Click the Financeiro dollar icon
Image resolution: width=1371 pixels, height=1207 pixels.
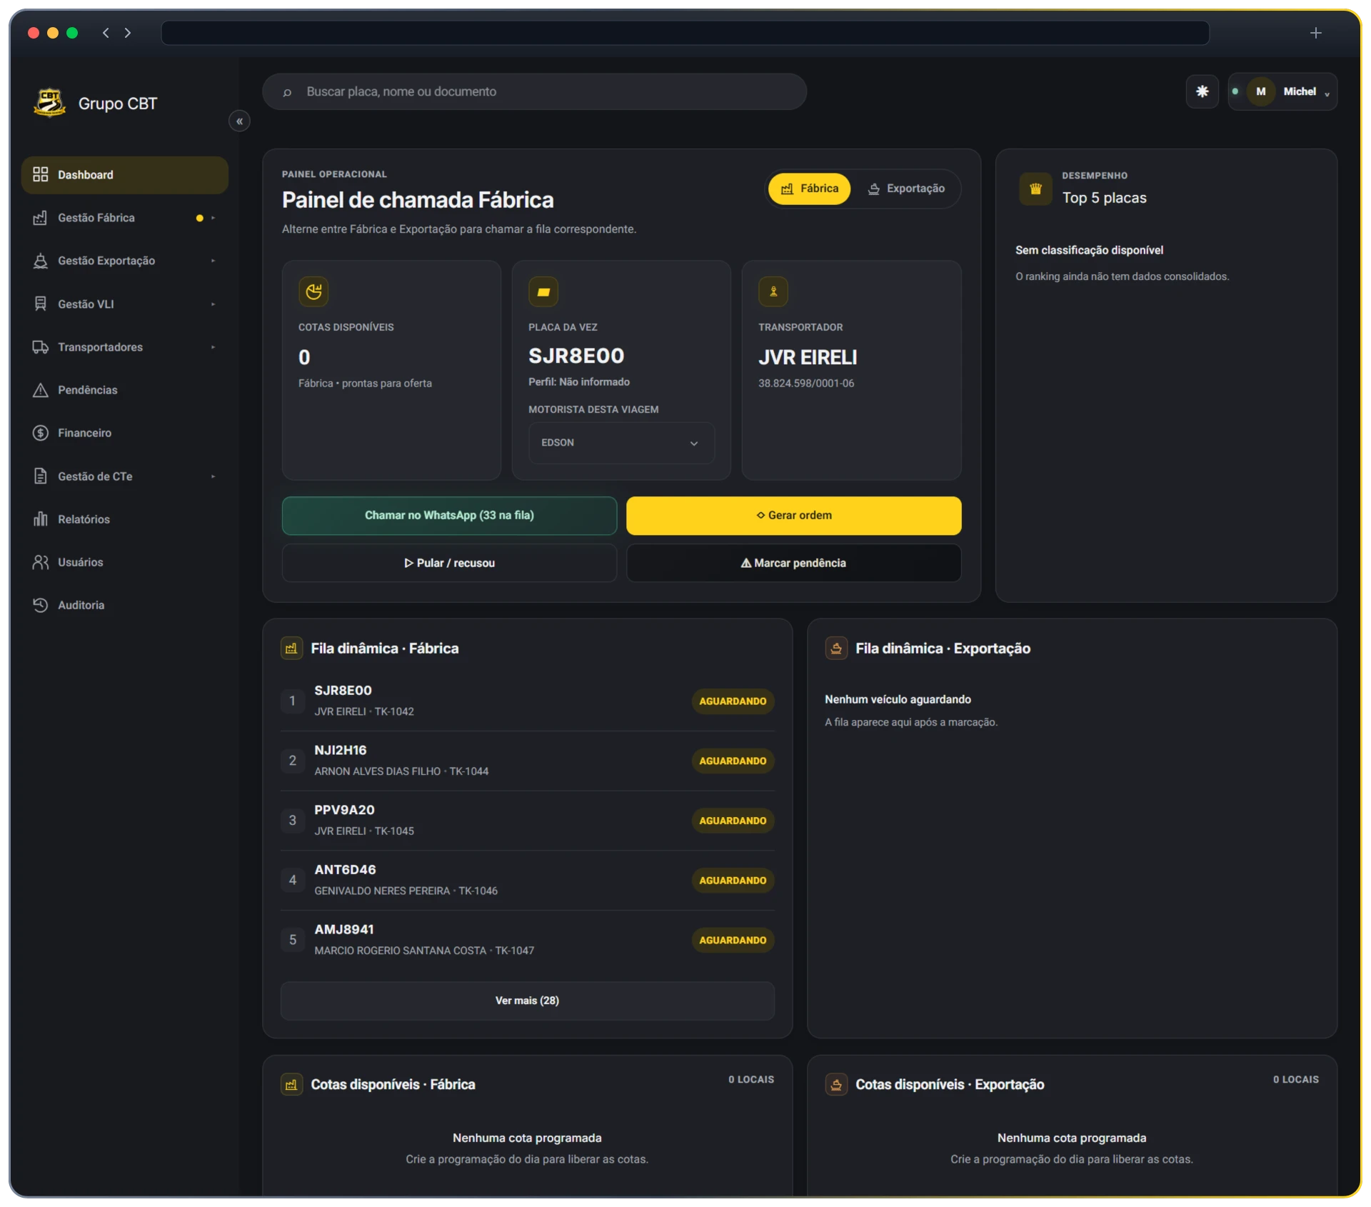pyautogui.click(x=40, y=433)
